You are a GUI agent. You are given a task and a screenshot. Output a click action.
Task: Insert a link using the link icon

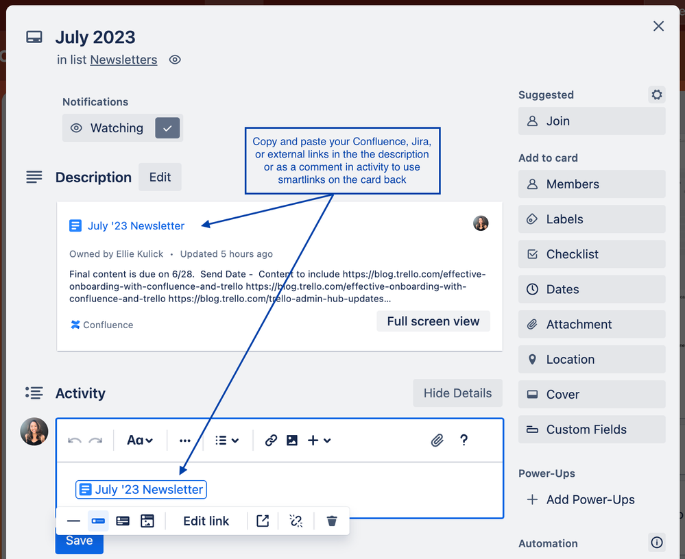pos(271,440)
